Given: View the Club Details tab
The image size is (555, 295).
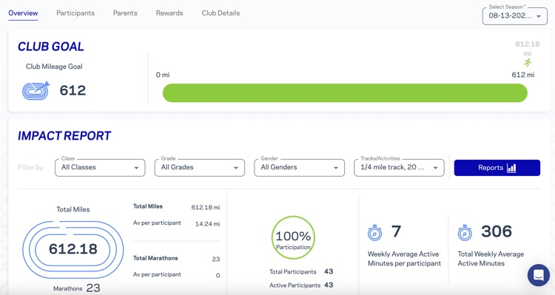Looking at the screenshot, I should pos(221,13).
